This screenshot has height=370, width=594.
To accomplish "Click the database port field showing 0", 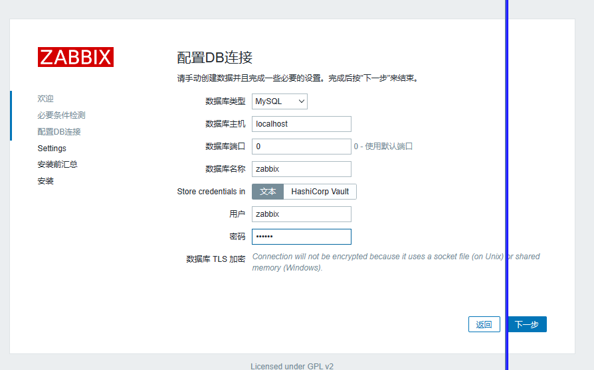I will 302,147.
